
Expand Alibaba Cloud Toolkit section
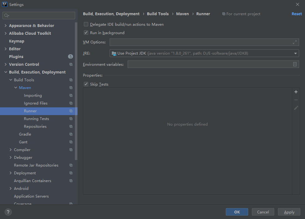pos(6,33)
